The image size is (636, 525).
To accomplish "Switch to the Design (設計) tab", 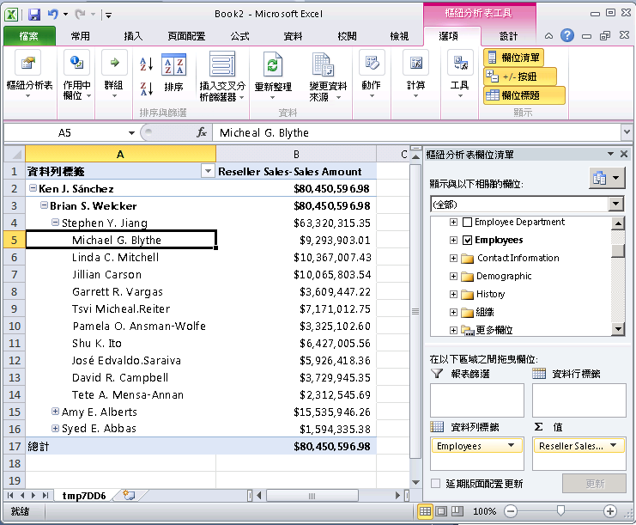I will 508,36.
